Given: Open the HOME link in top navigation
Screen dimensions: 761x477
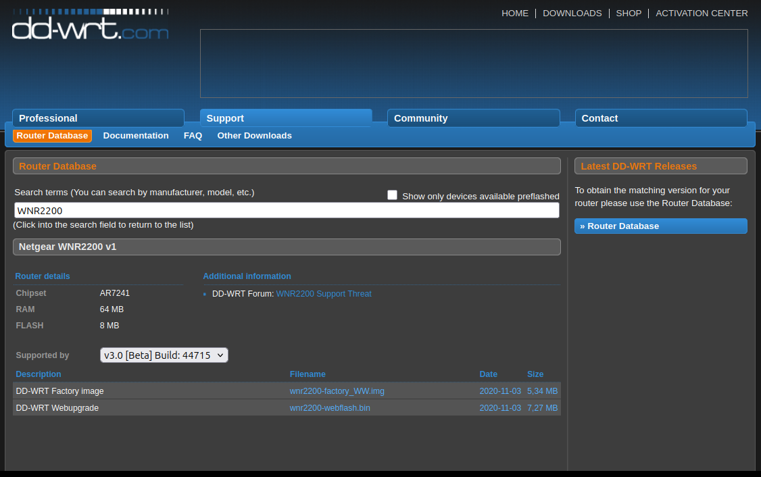Looking at the screenshot, I should [x=515, y=13].
